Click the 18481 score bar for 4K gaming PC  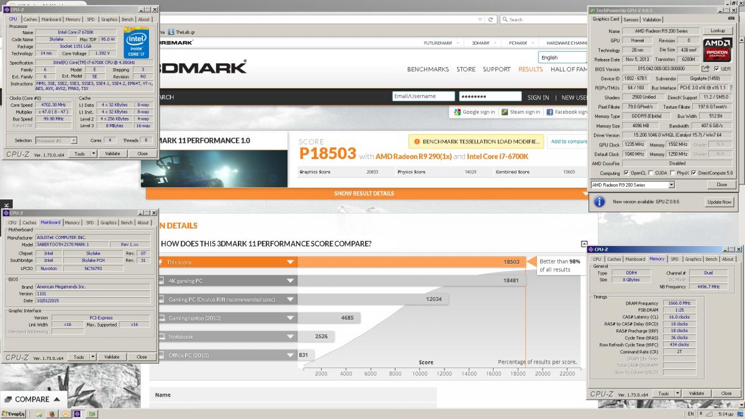412,281
